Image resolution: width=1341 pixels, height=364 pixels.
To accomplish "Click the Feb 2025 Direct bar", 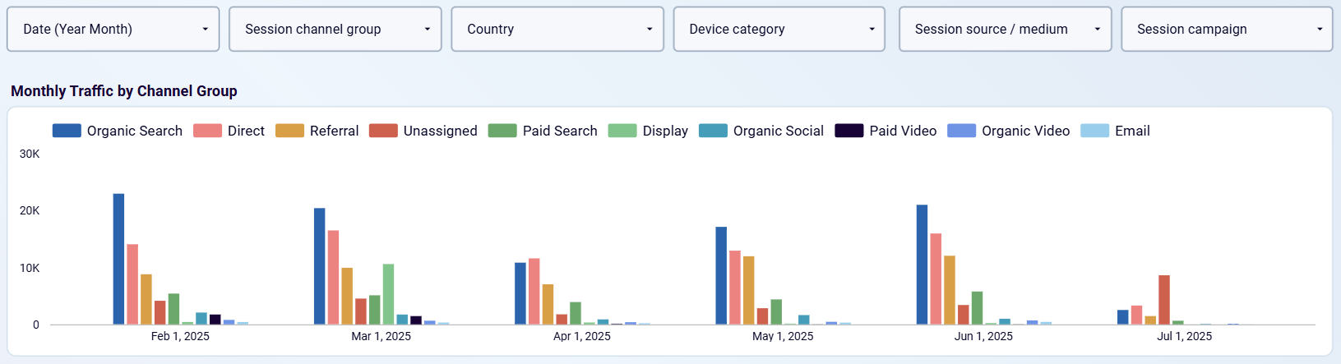I will click(132, 284).
